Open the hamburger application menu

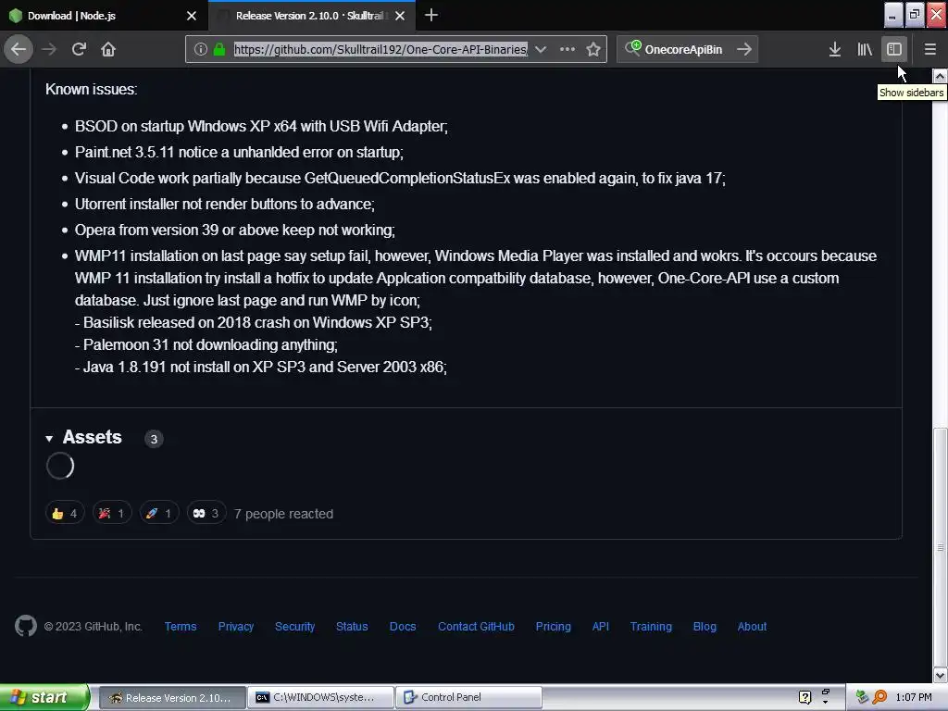coord(930,49)
